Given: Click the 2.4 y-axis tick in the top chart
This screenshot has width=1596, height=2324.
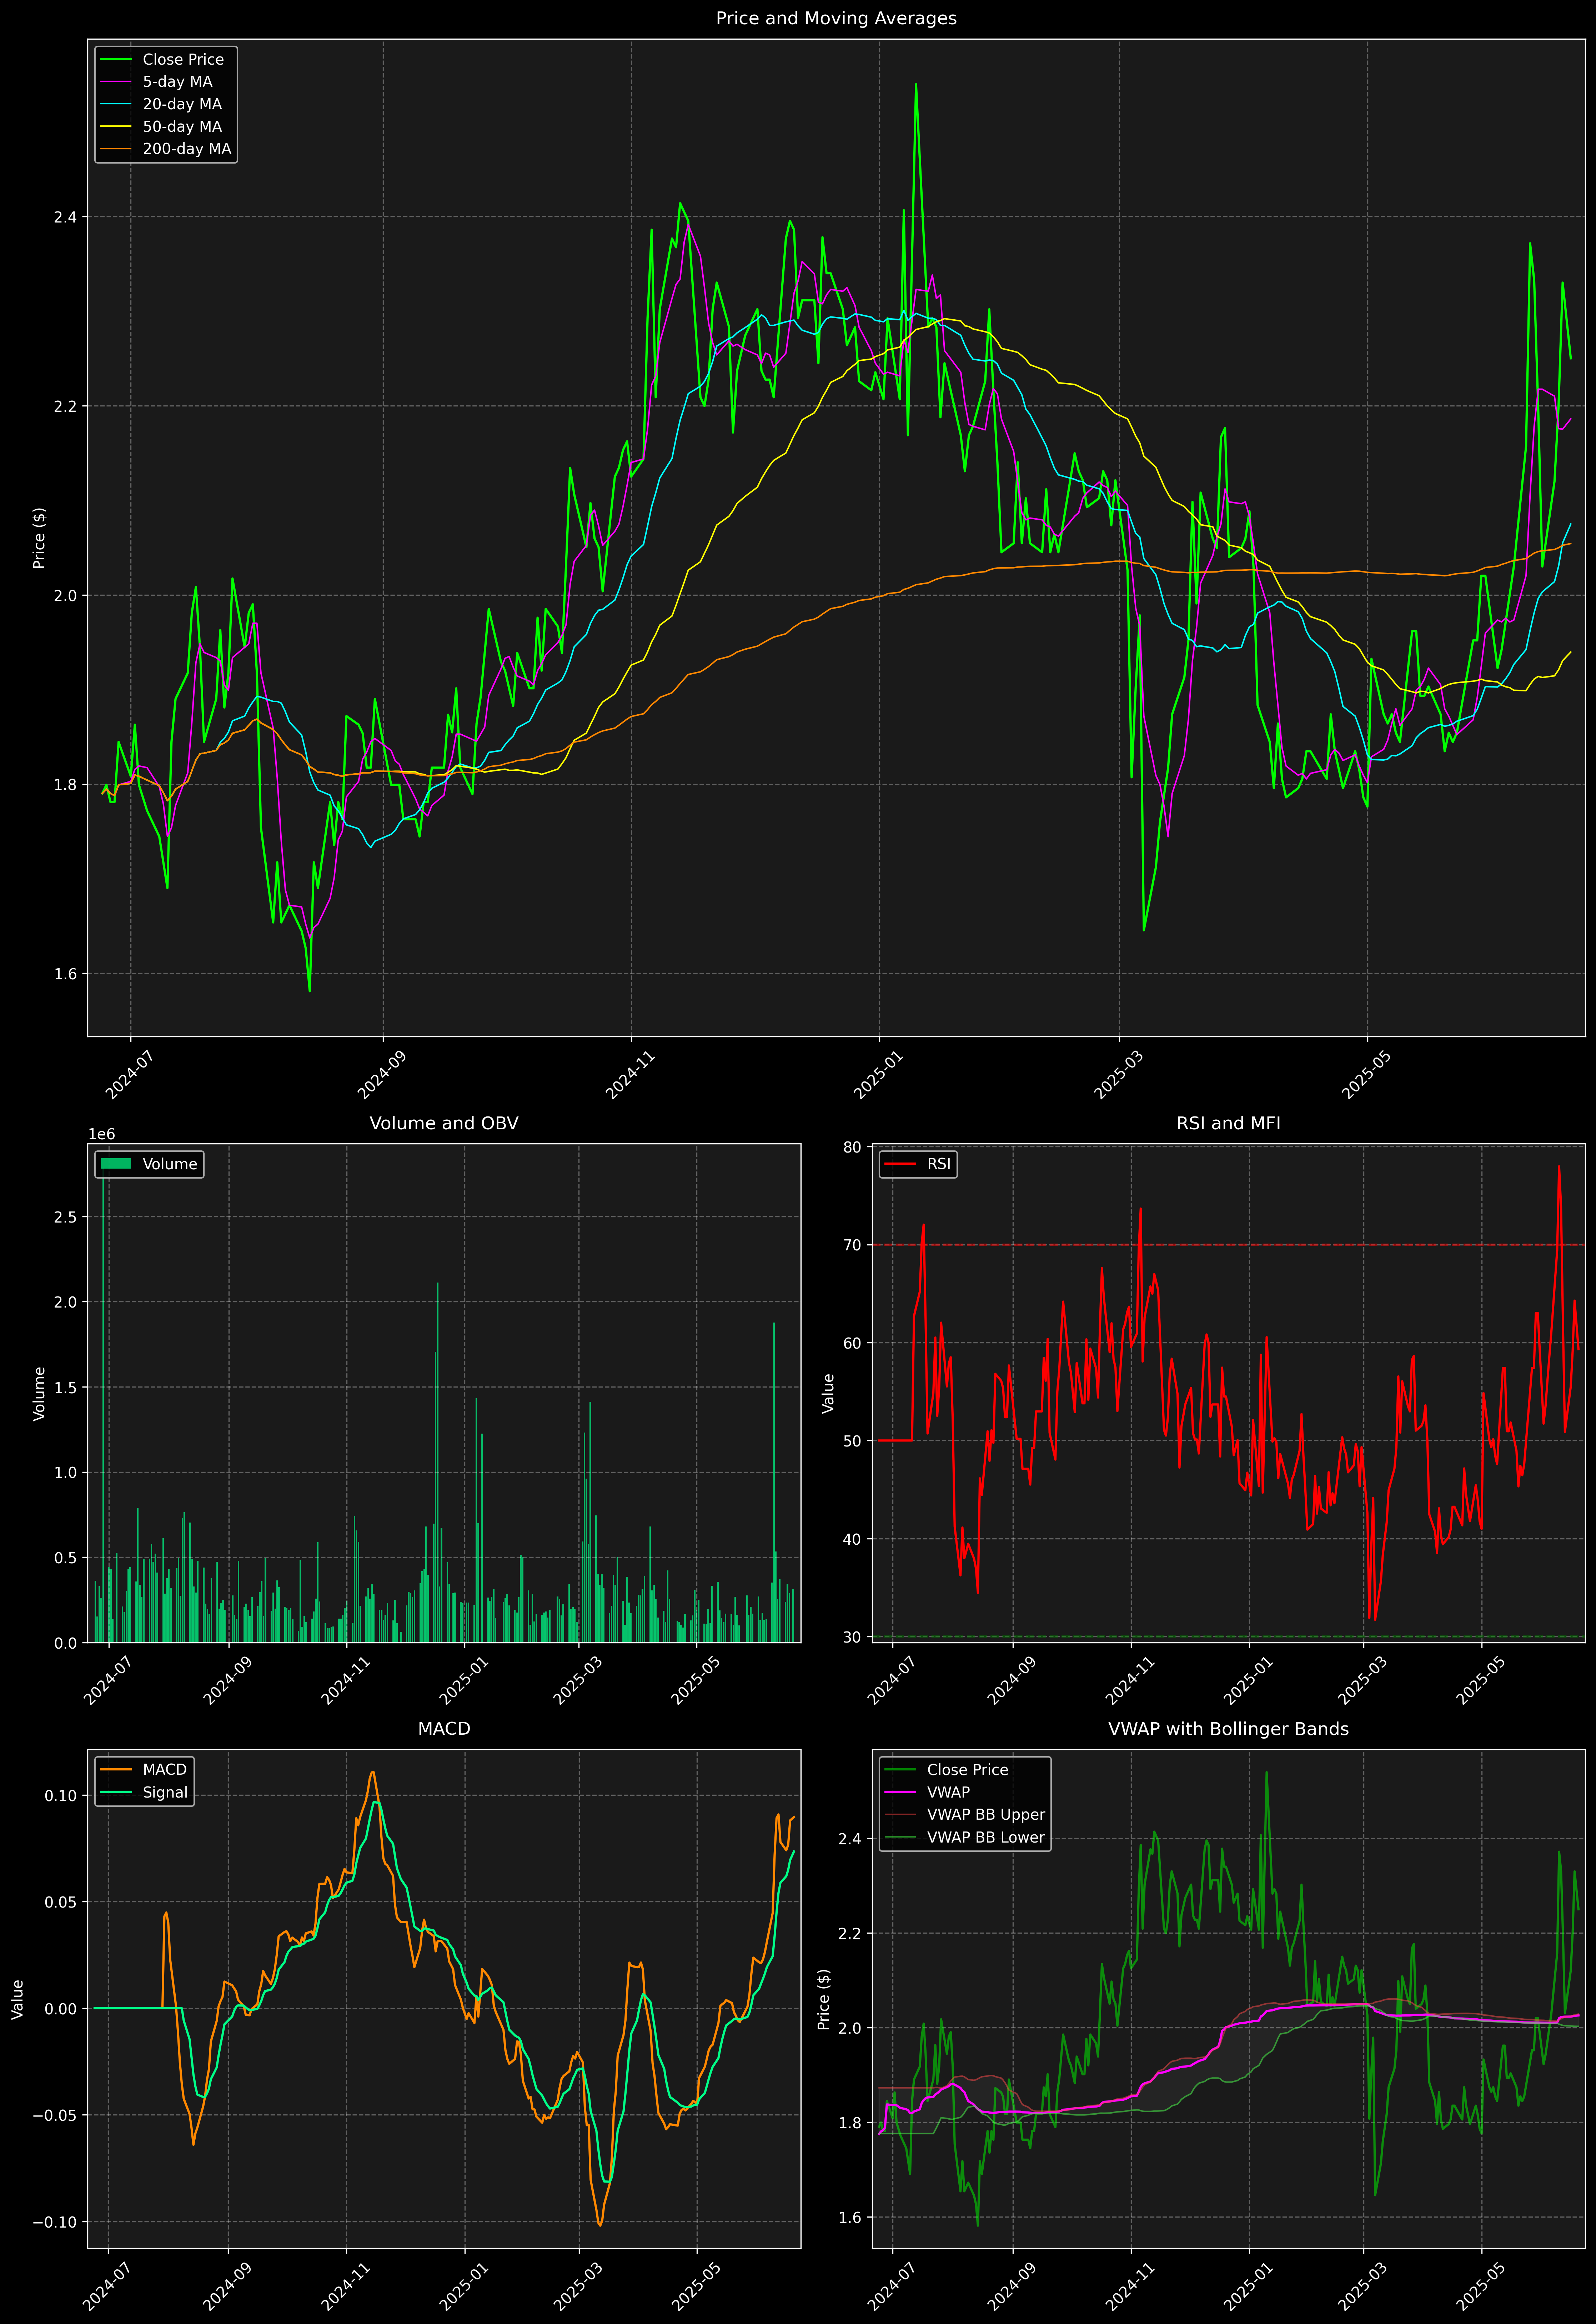Looking at the screenshot, I should point(65,217).
